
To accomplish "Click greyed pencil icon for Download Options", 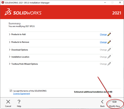I will point(109,50).
